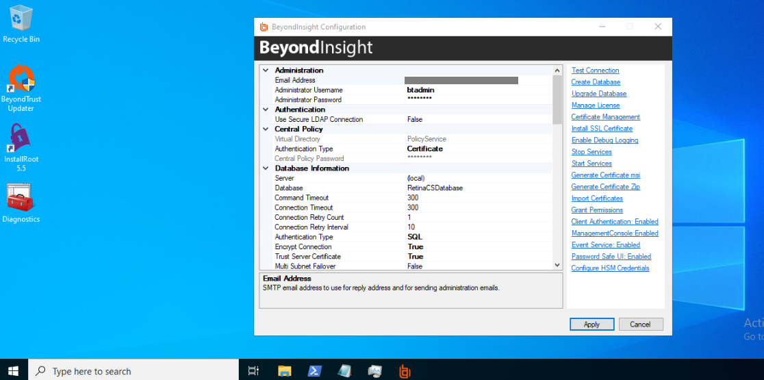Select the Diagnostics toolbox desktop icon

click(x=21, y=203)
